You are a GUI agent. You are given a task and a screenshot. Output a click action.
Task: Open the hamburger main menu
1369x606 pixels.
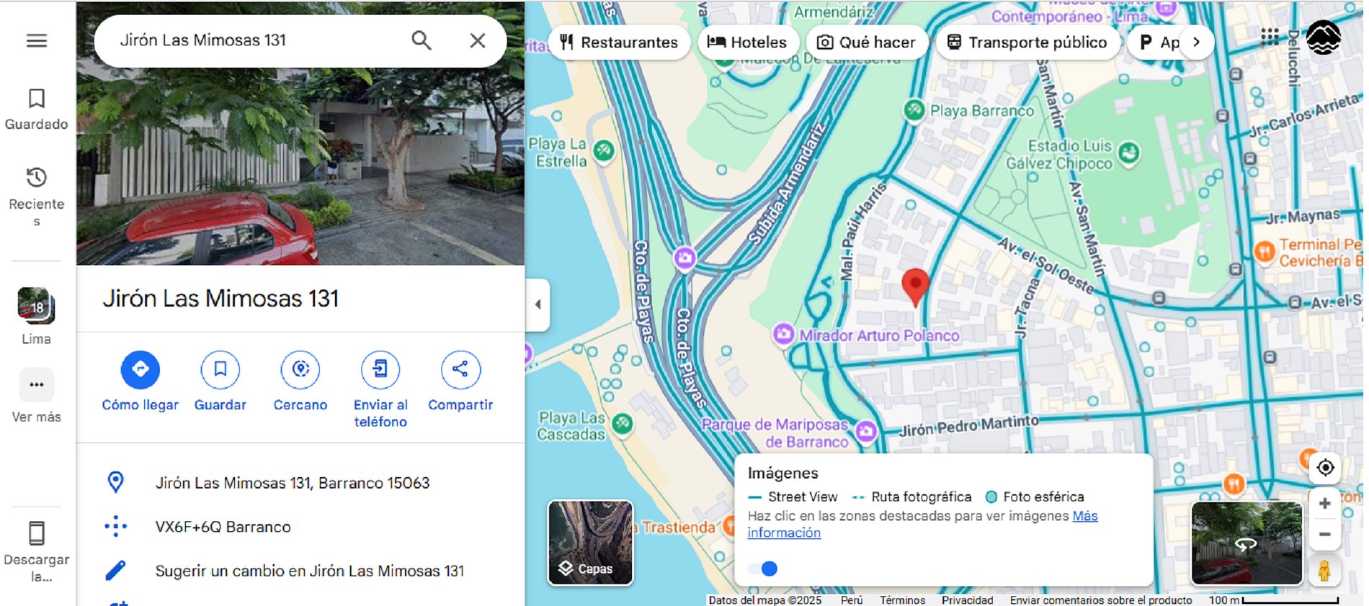click(x=37, y=41)
